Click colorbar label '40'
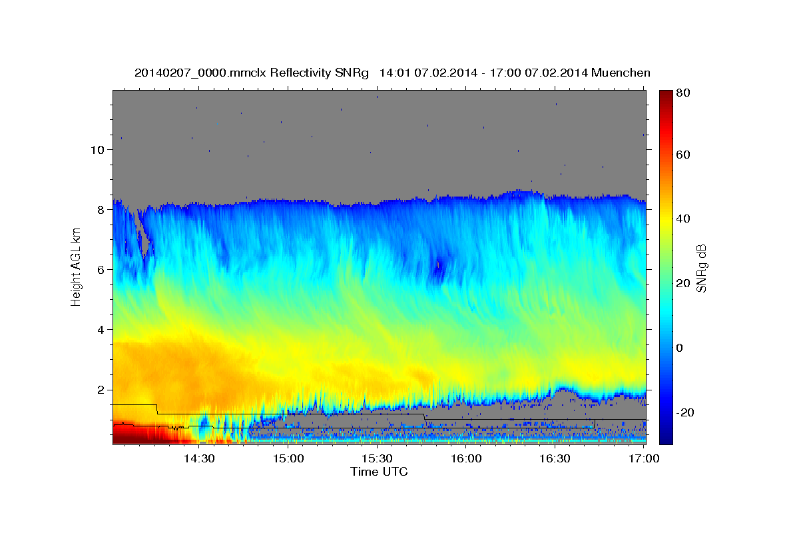 [x=682, y=219]
